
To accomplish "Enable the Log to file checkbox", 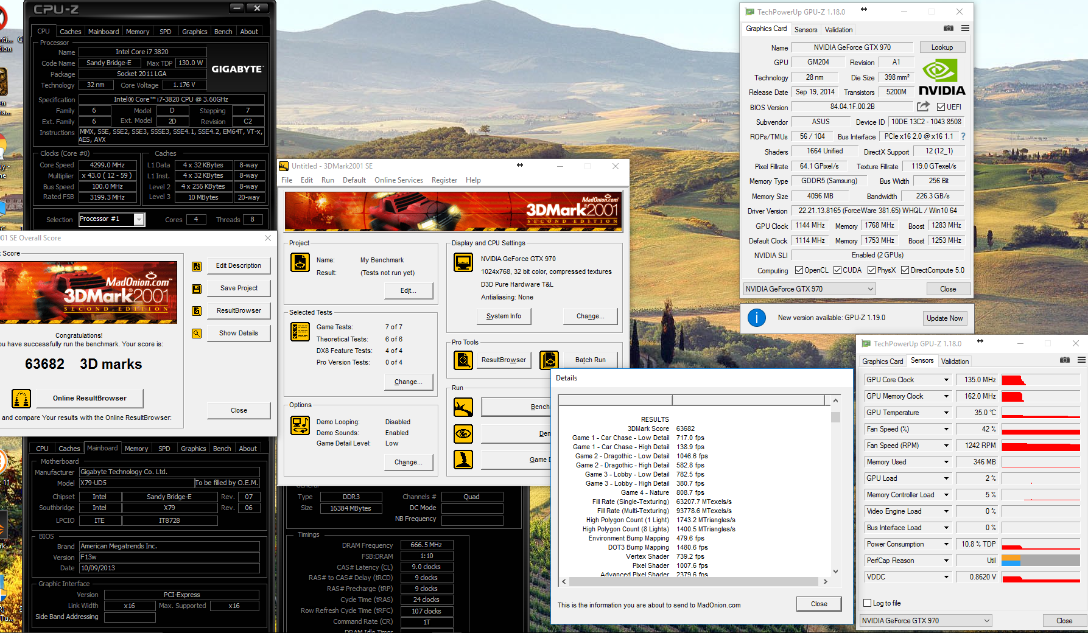I will pyautogui.click(x=868, y=603).
